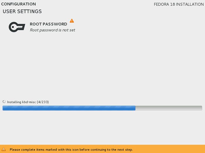Click the left edge of the progress bar
Image resolution: width=205 pixels, height=153 pixels.
[x=4, y=108]
